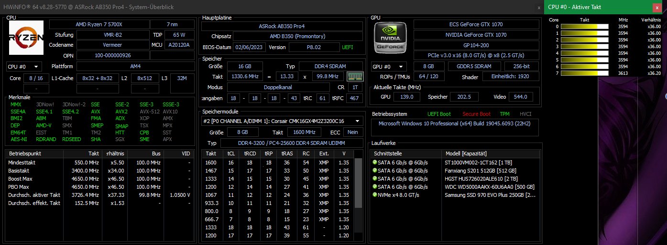Open the GPU #0 selector dropdown

click(389, 66)
